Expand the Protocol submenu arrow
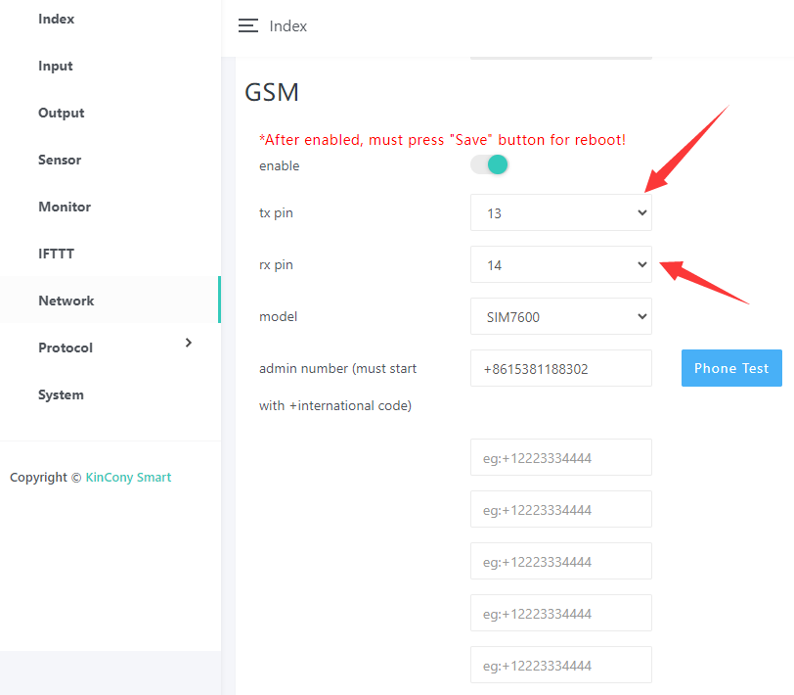The height and width of the screenshot is (695, 794). [189, 343]
